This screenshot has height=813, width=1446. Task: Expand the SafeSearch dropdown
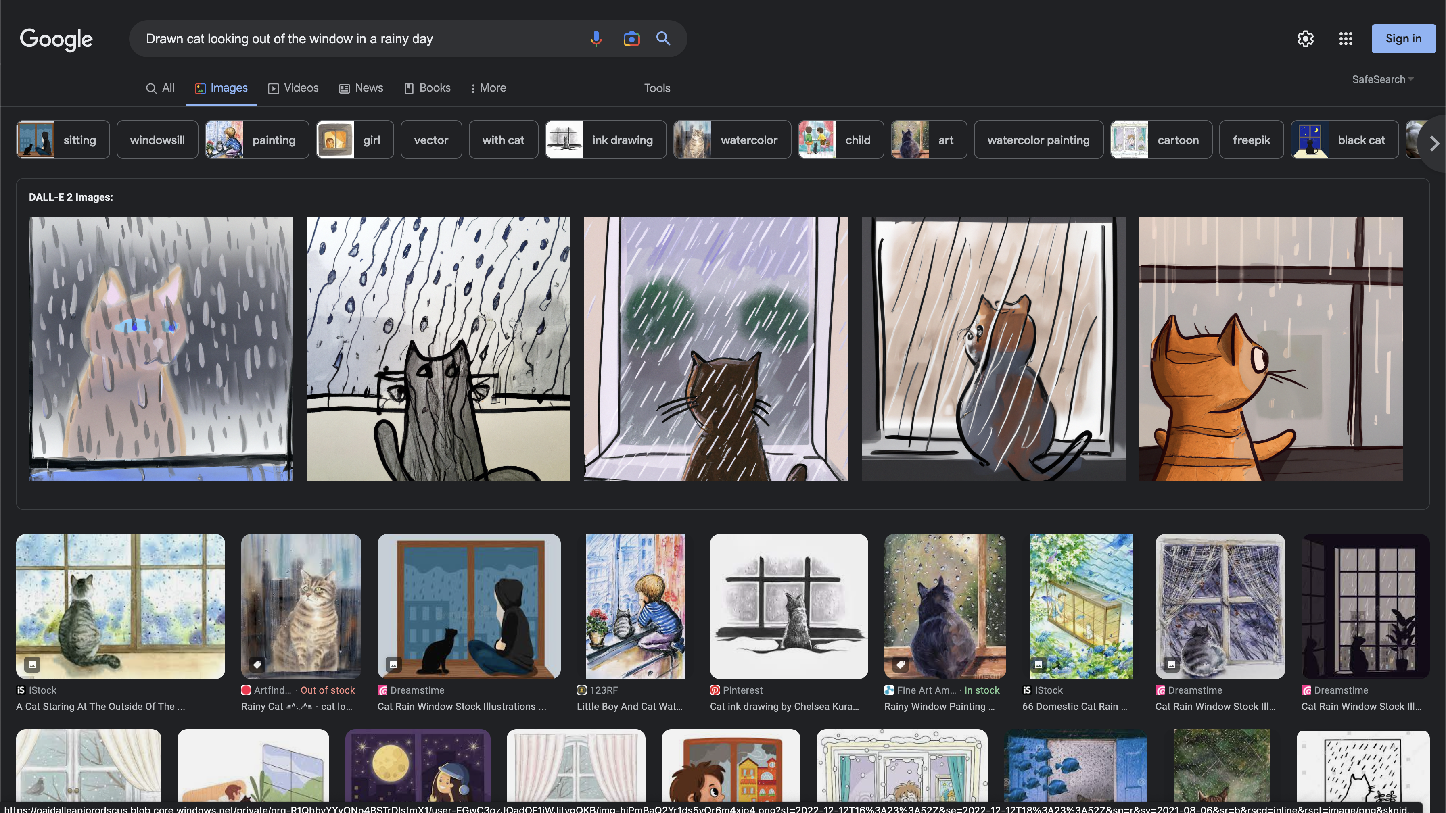(x=1382, y=79)
